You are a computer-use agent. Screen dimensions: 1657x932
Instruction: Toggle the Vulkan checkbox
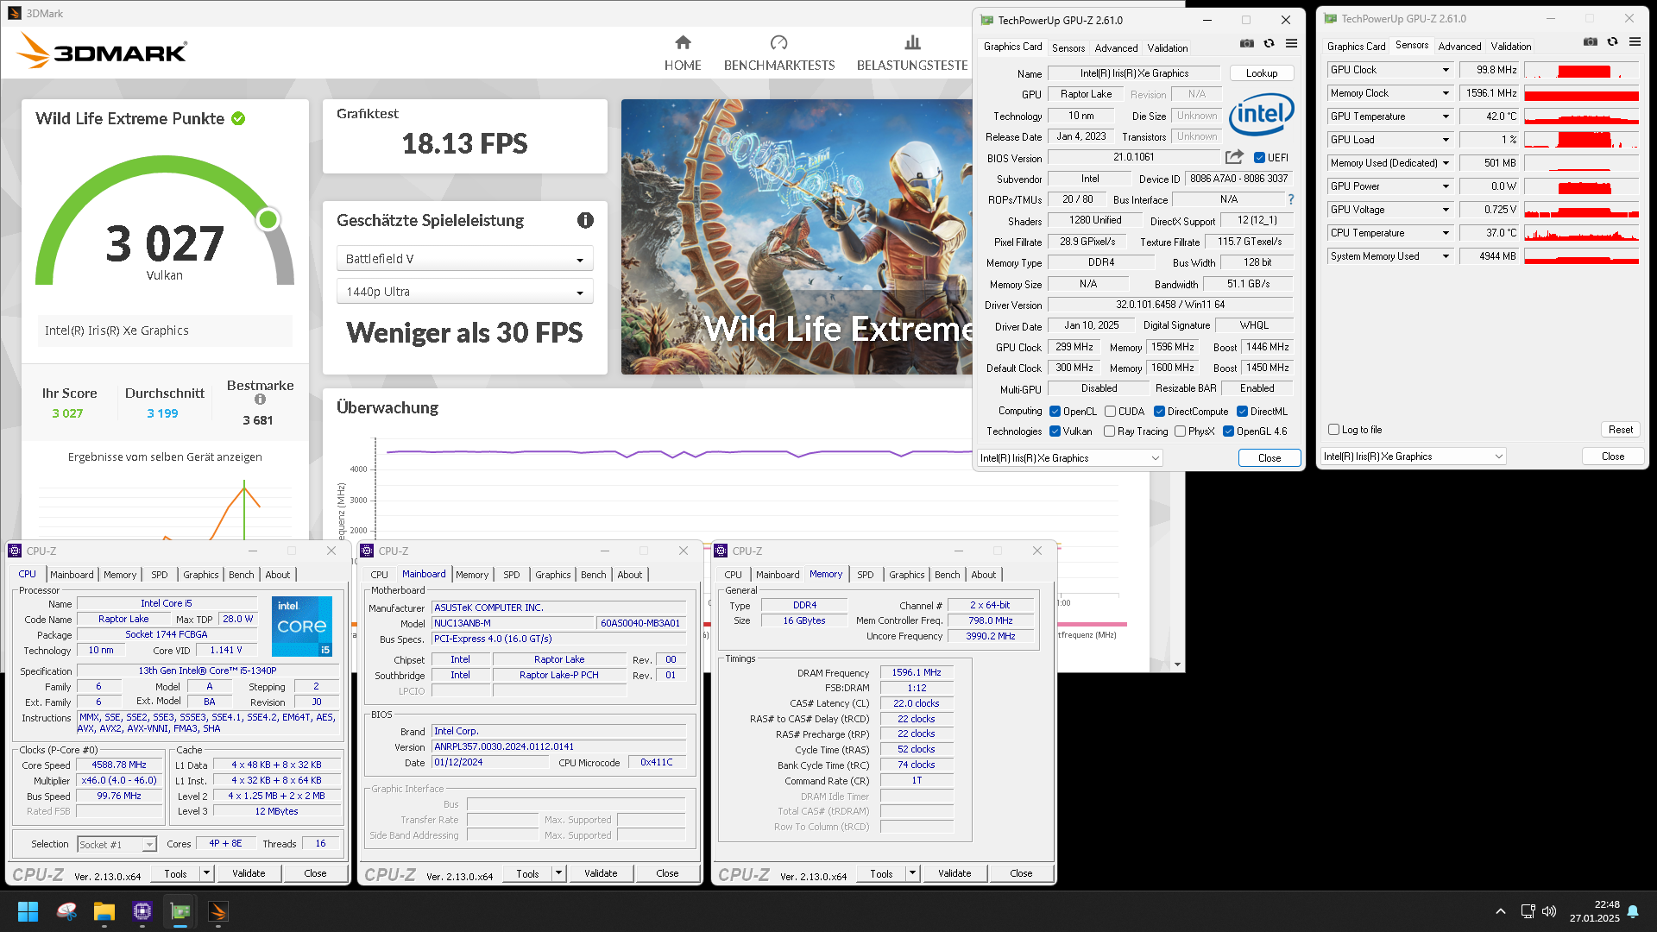click(x=1055, y=431)
